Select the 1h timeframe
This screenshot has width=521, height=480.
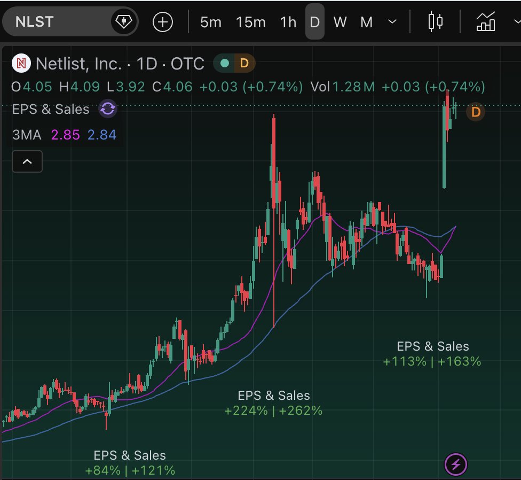pos(288,22)
